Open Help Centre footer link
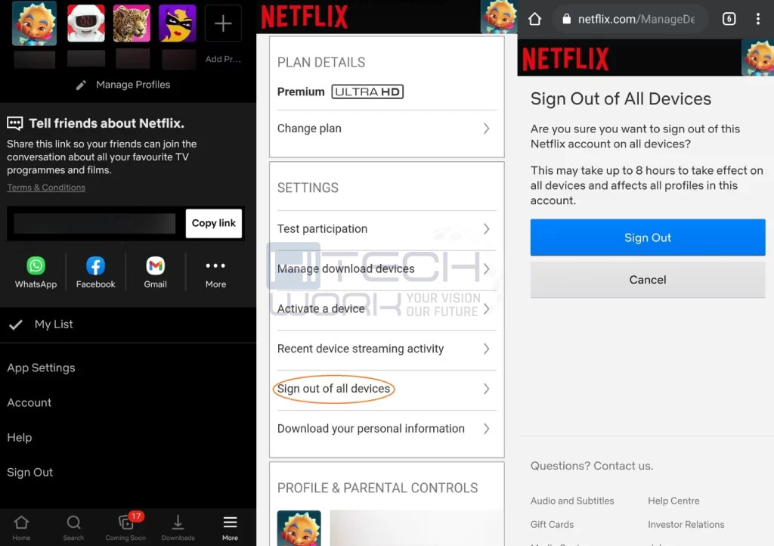The width and height of the screenshot is (774, 546). click(x=673, y=501)
